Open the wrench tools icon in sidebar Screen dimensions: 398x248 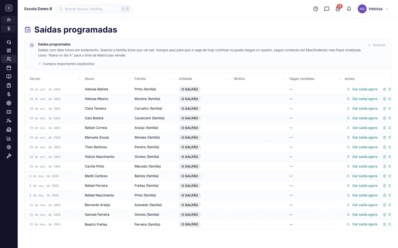click(9, 156)
